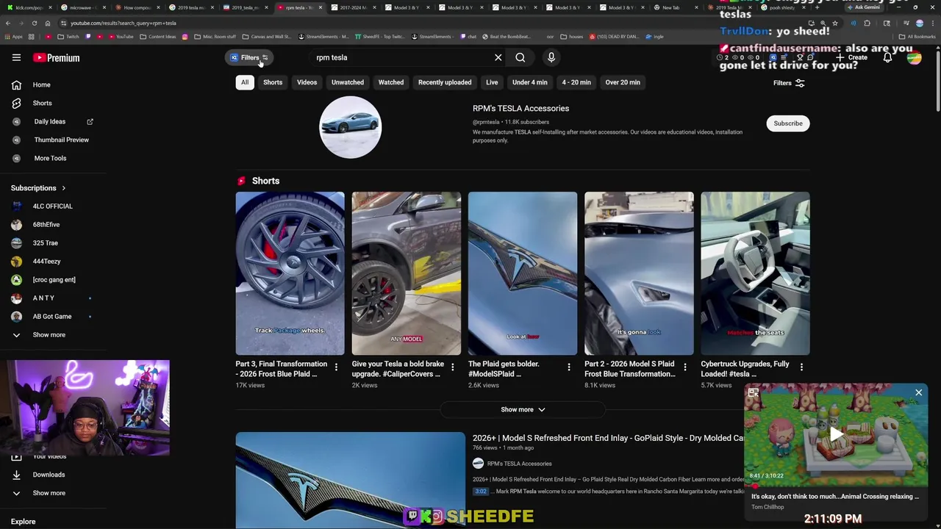The image size is (941, 529).
Task: Open the vidIQ Filters button beside the search box
Action: [x=249, y=57]
